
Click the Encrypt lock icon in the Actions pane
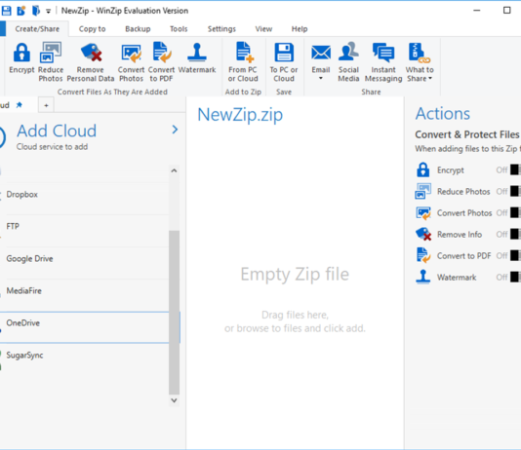tap(423, 169)
